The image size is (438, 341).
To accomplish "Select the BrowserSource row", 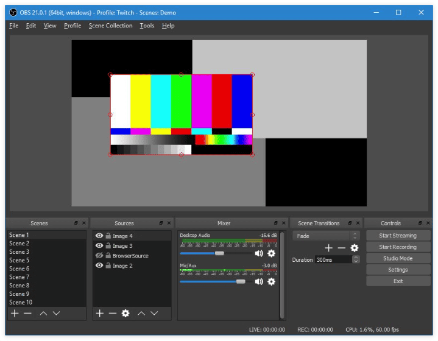I will 132,256.
